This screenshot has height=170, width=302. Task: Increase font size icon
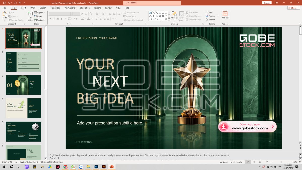(x=83, y=14)
